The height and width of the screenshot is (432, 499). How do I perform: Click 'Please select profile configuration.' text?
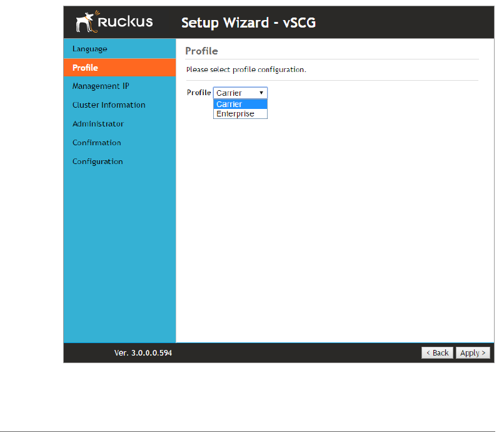coord(246,69)
